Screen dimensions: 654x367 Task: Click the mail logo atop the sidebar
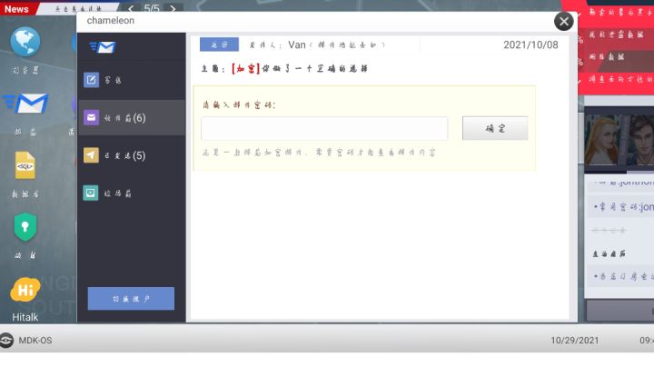click(103, 47)
